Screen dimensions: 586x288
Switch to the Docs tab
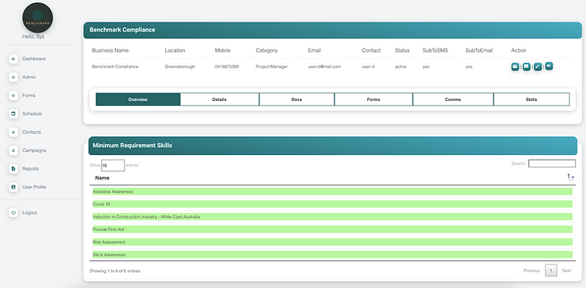click(x=297, y=99)
